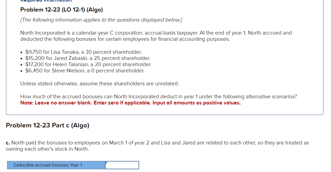Open the Required information link
Viewport: 331px width, 172px height.
coord(45,1)
